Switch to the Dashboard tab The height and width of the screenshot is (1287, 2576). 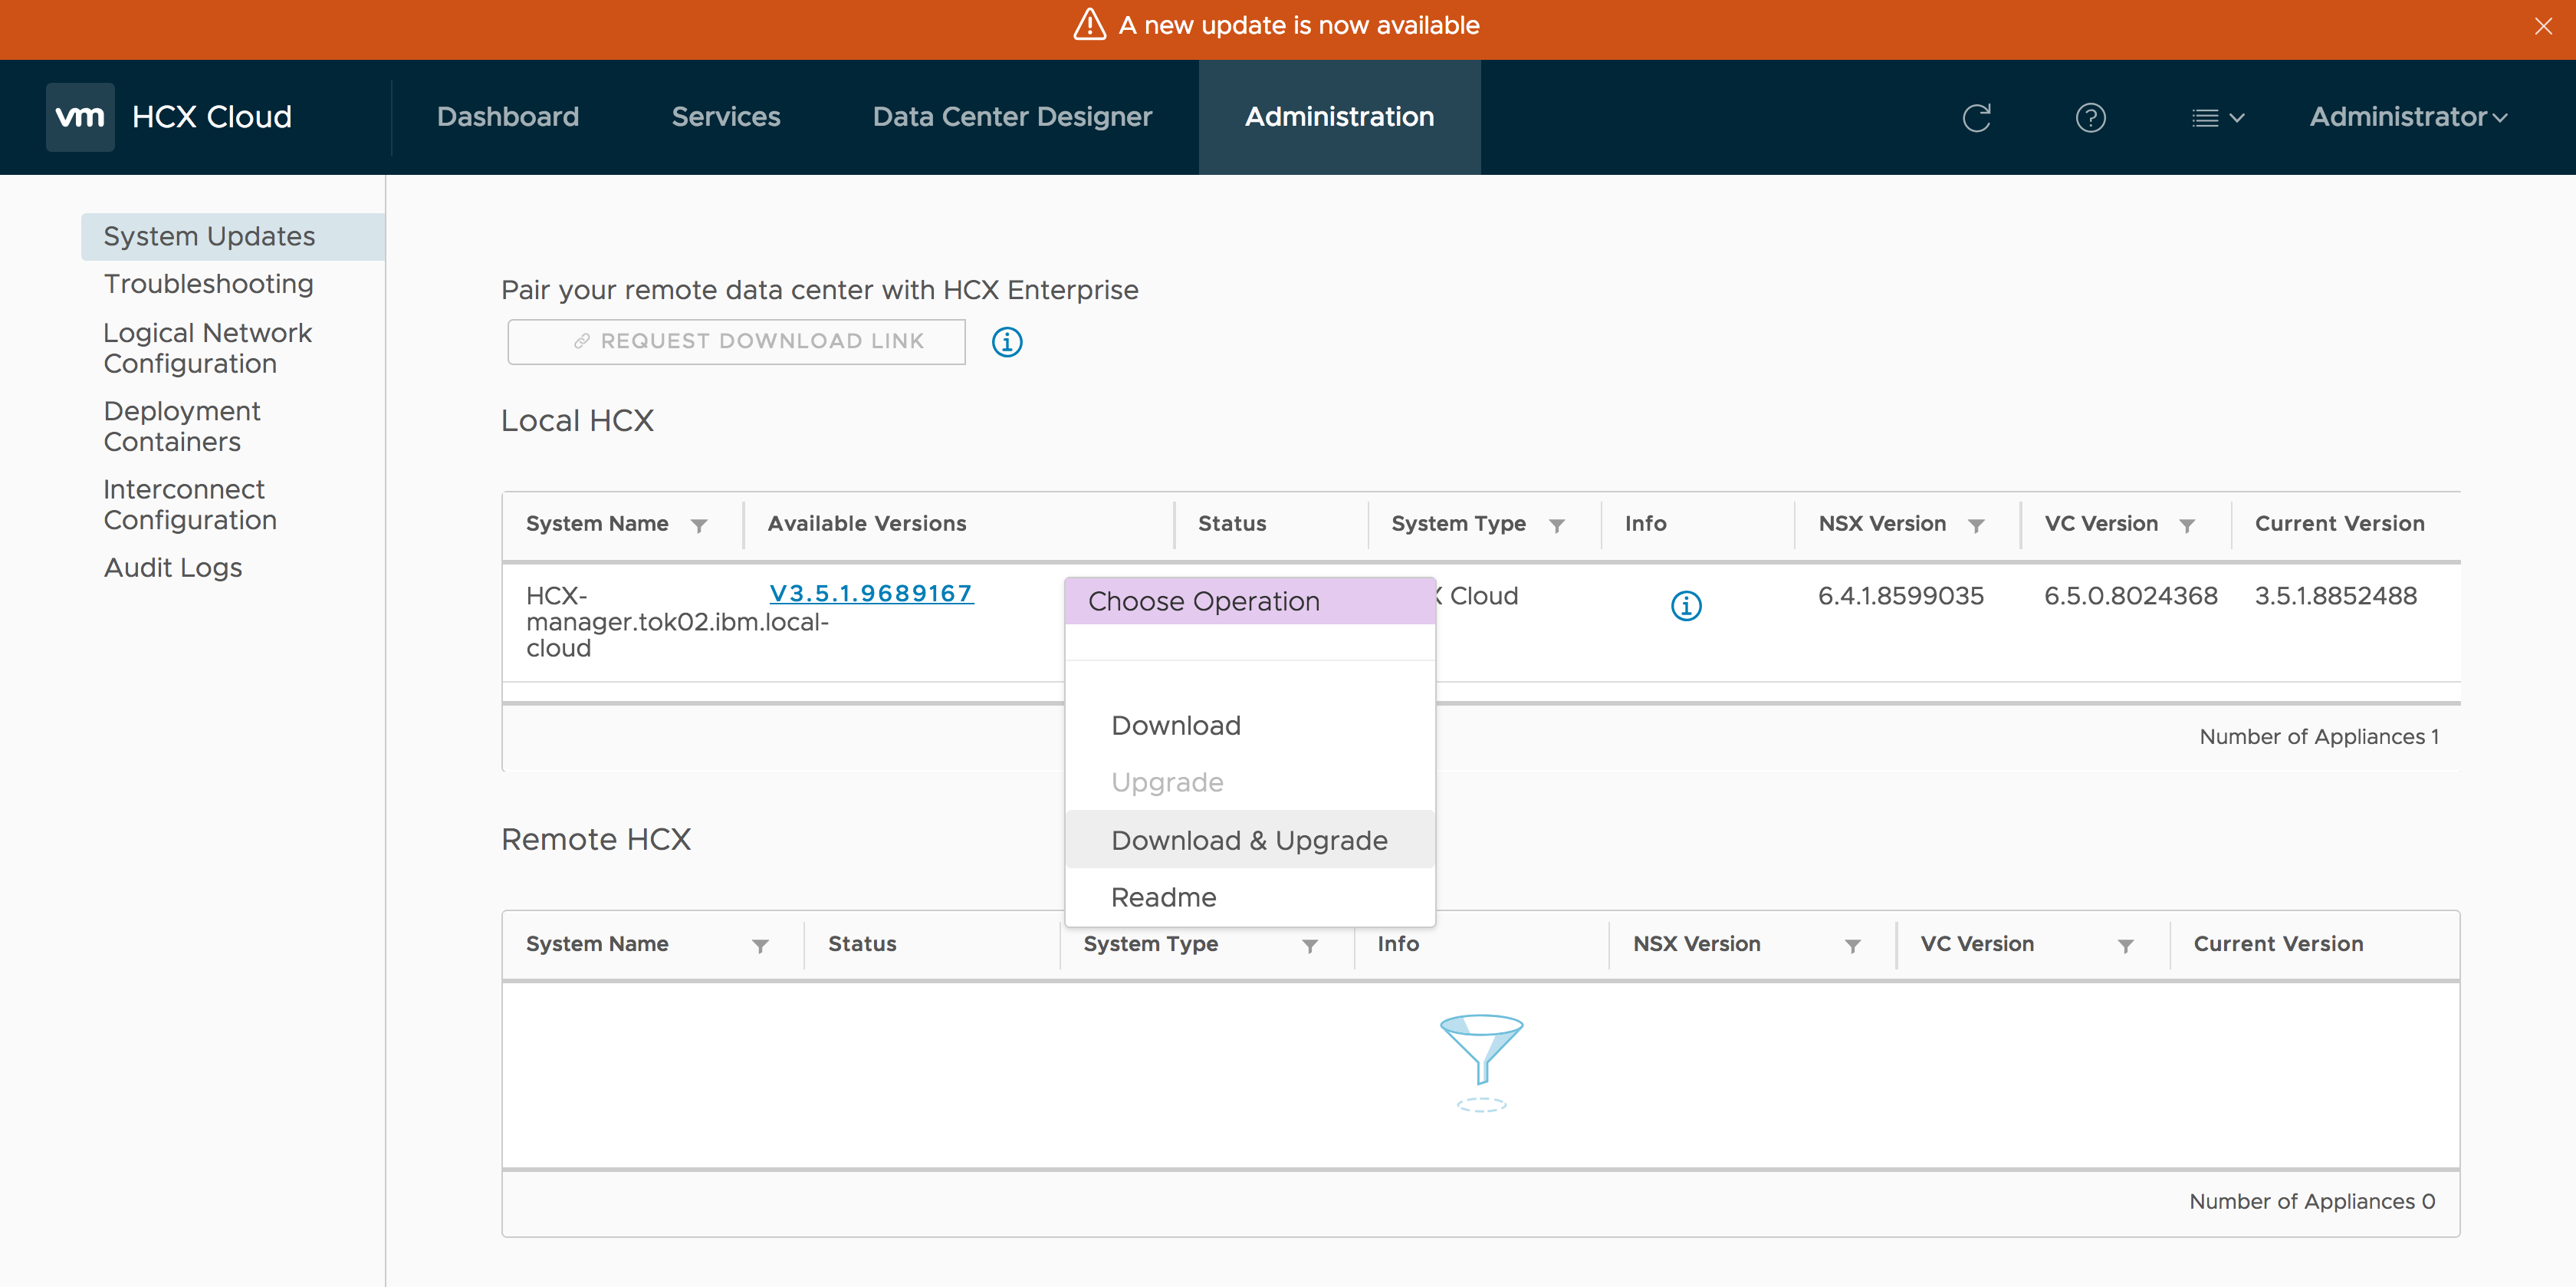pyautogui.click(x=508, y=117)
